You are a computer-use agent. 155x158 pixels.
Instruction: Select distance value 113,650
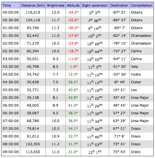tap(33, 152)
